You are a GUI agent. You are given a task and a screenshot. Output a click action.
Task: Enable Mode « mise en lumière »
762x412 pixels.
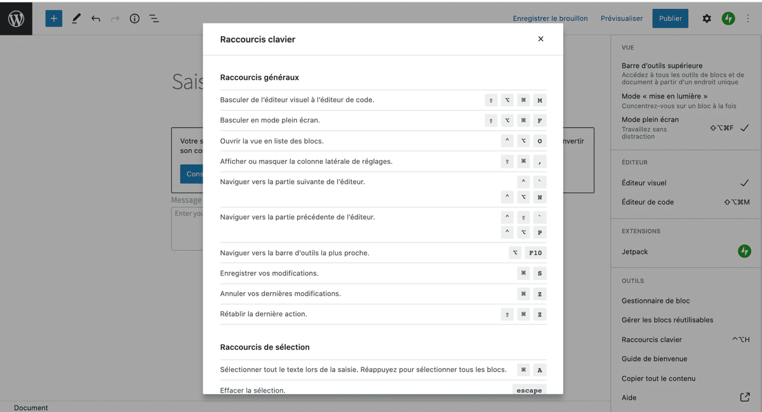tap(665, 96)
